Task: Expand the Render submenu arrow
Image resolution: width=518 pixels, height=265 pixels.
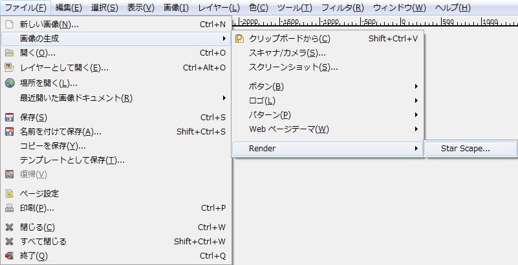Action: click(x=416, y=149)
